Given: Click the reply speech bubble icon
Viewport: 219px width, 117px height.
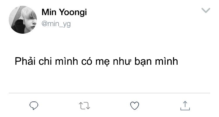Looking at the screenshot, I should [x=34, y=106].
